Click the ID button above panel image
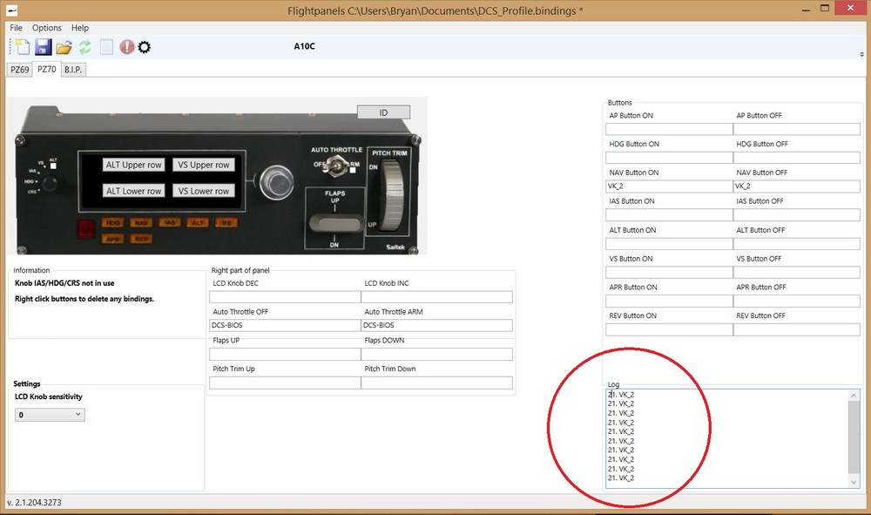 tap(383, 112)
